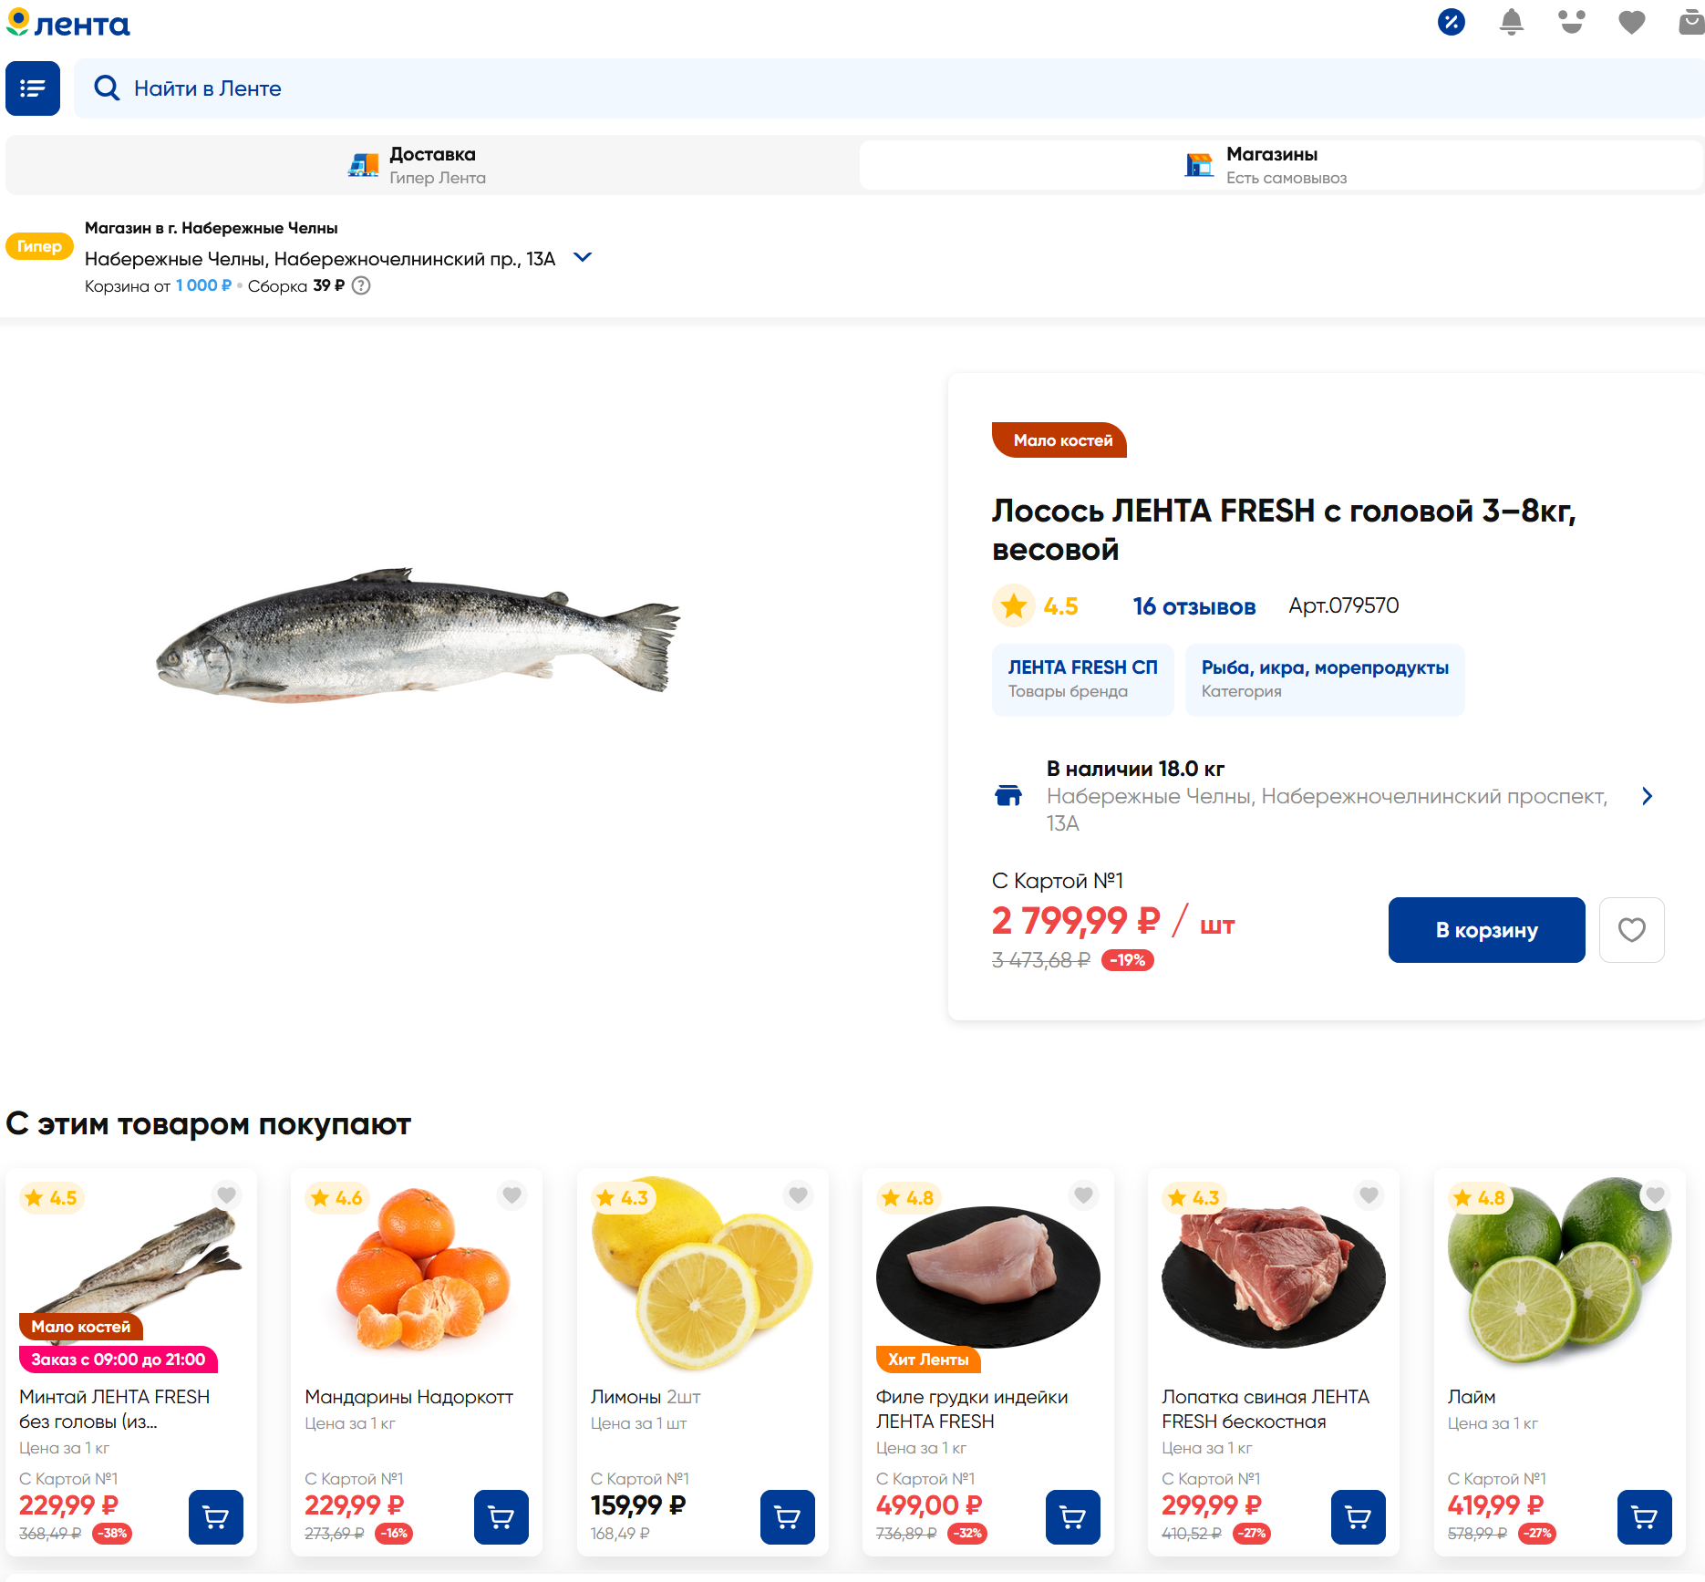
Task: Expand the store address dropdown chevron
Action: pos(583,258)
